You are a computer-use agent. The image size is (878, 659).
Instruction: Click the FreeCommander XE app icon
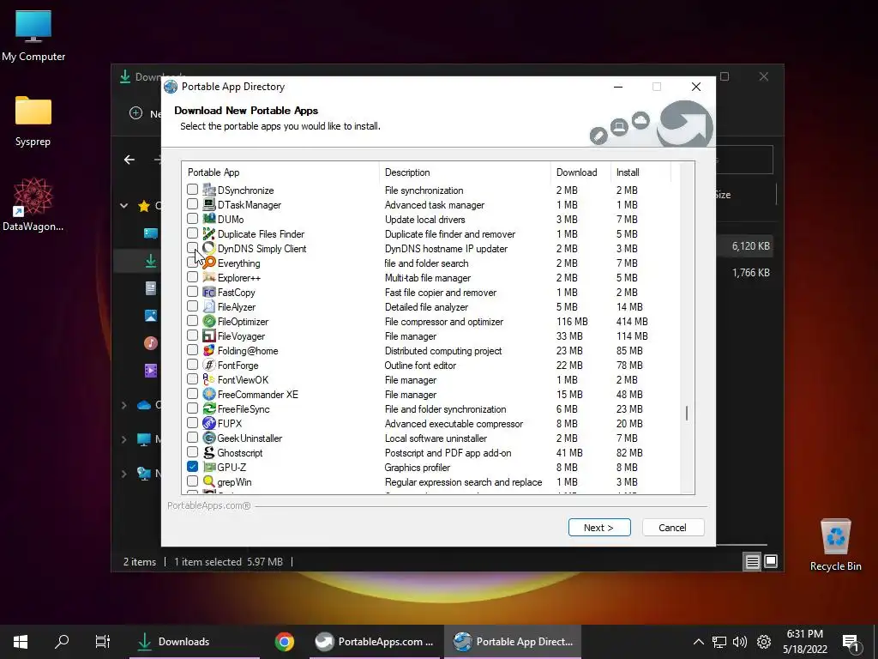tap(209, 394)
